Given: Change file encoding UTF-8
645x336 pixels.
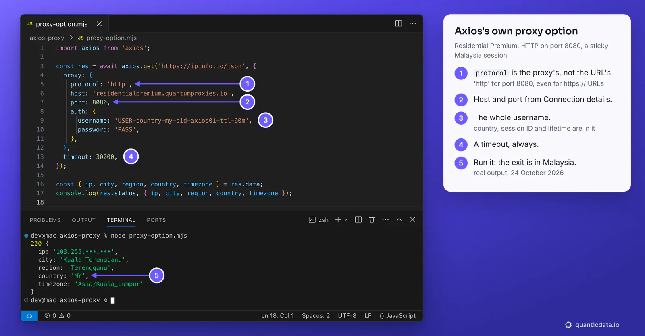Looking at the screenshot, I should tap(347, 316).
